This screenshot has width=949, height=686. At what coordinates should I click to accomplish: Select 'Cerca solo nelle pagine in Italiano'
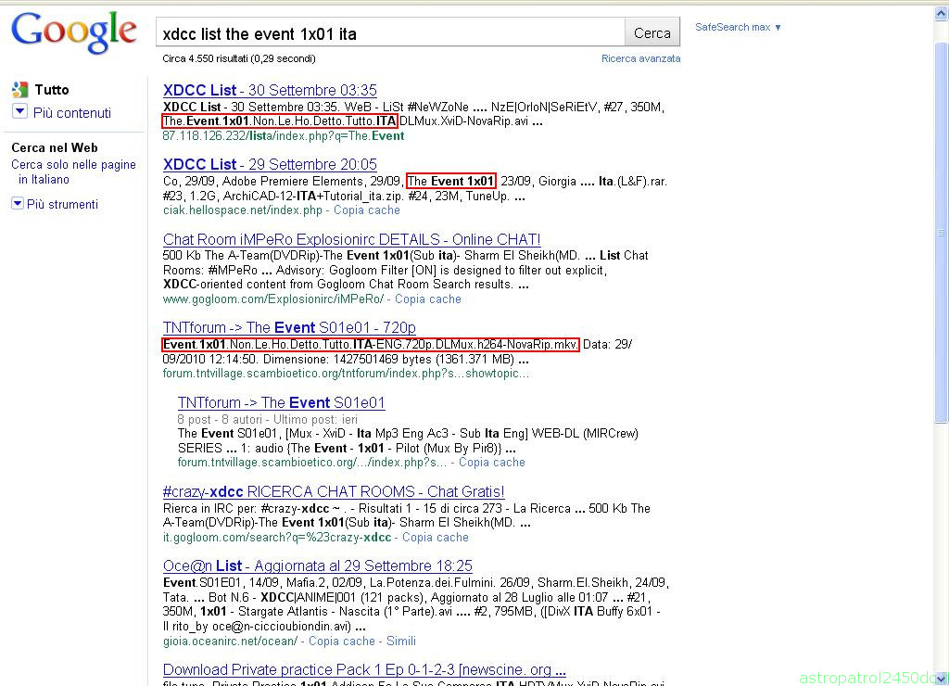click(x=74, y=171)
